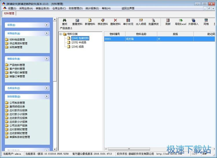Select [234] 成品 tree category
The width and height of the screenshot is (217, 158).
[x=78, y=47]
